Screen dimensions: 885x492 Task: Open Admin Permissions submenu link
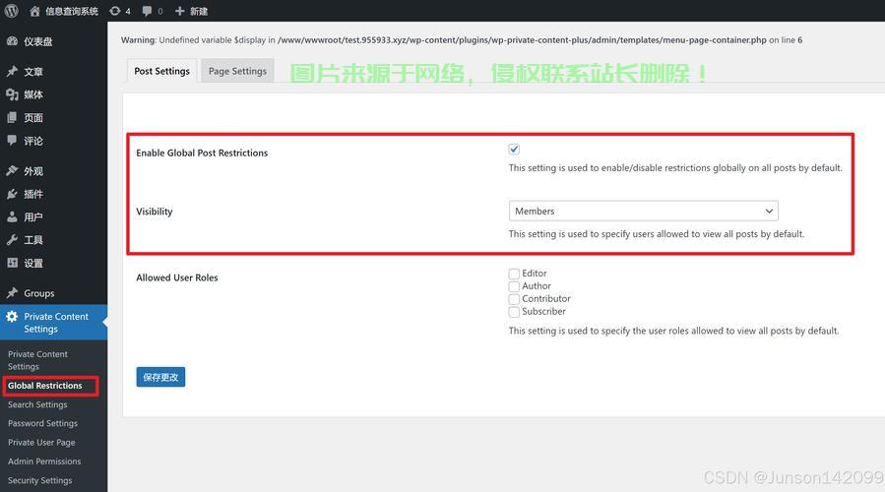pos(44,461)
